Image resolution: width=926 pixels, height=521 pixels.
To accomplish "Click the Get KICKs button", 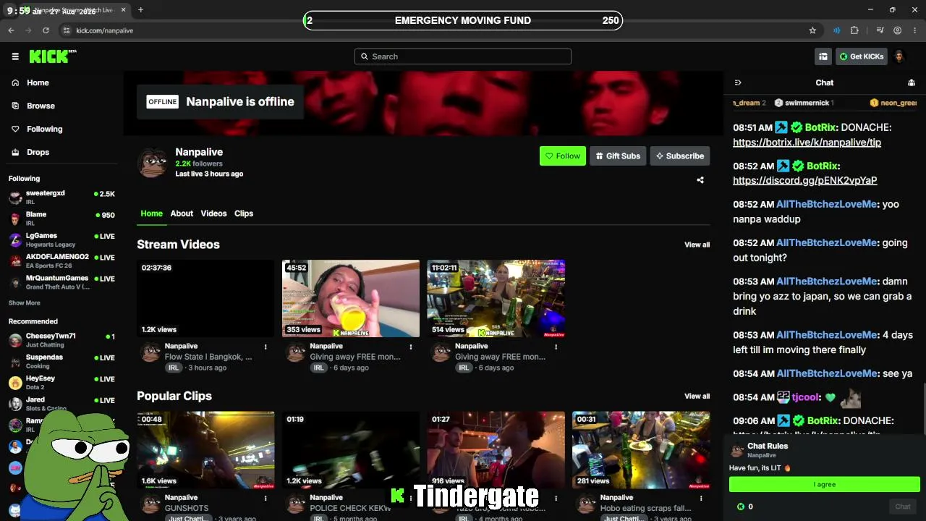I will pyautogui.click(x=861, y=56).
